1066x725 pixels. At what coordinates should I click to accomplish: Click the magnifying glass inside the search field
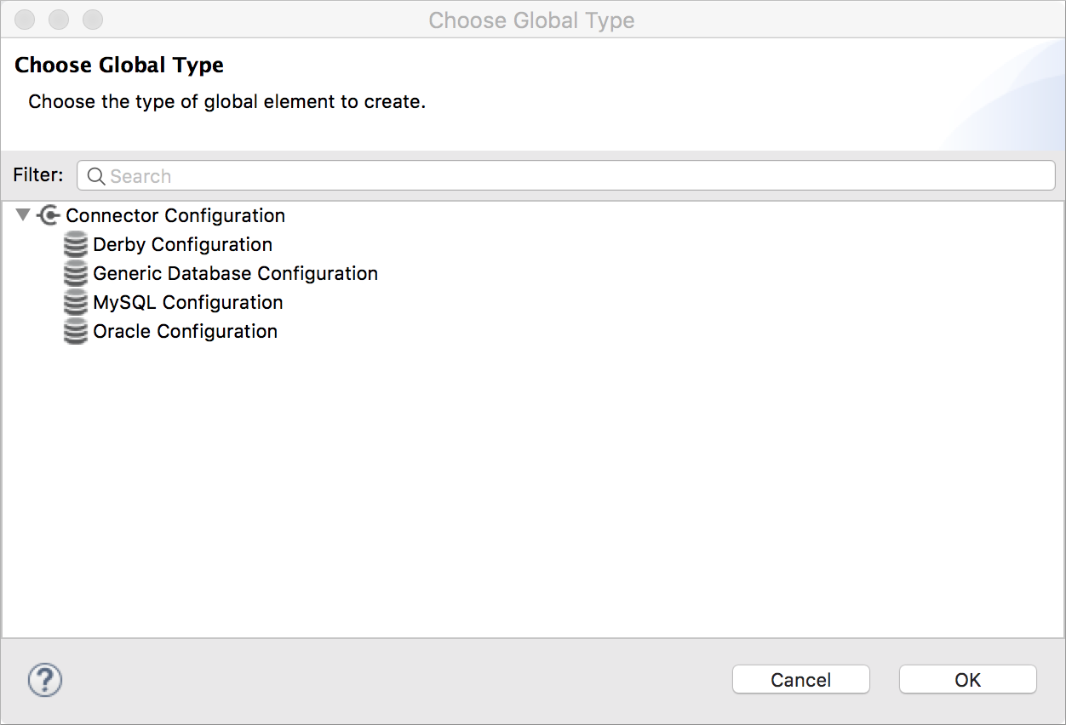95,175
